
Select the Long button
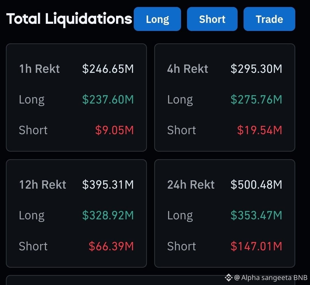157,19
